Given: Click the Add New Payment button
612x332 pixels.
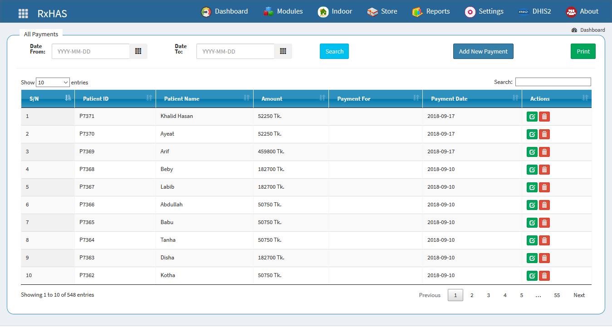Looking at the screenshot, I should coord(483,51).
